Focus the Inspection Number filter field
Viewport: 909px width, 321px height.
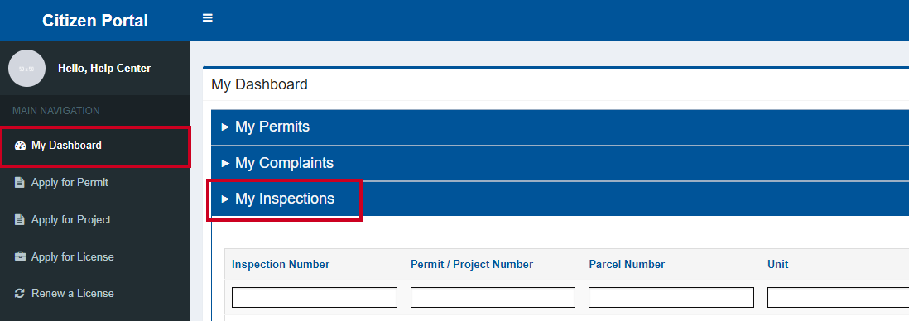point(315,297)
